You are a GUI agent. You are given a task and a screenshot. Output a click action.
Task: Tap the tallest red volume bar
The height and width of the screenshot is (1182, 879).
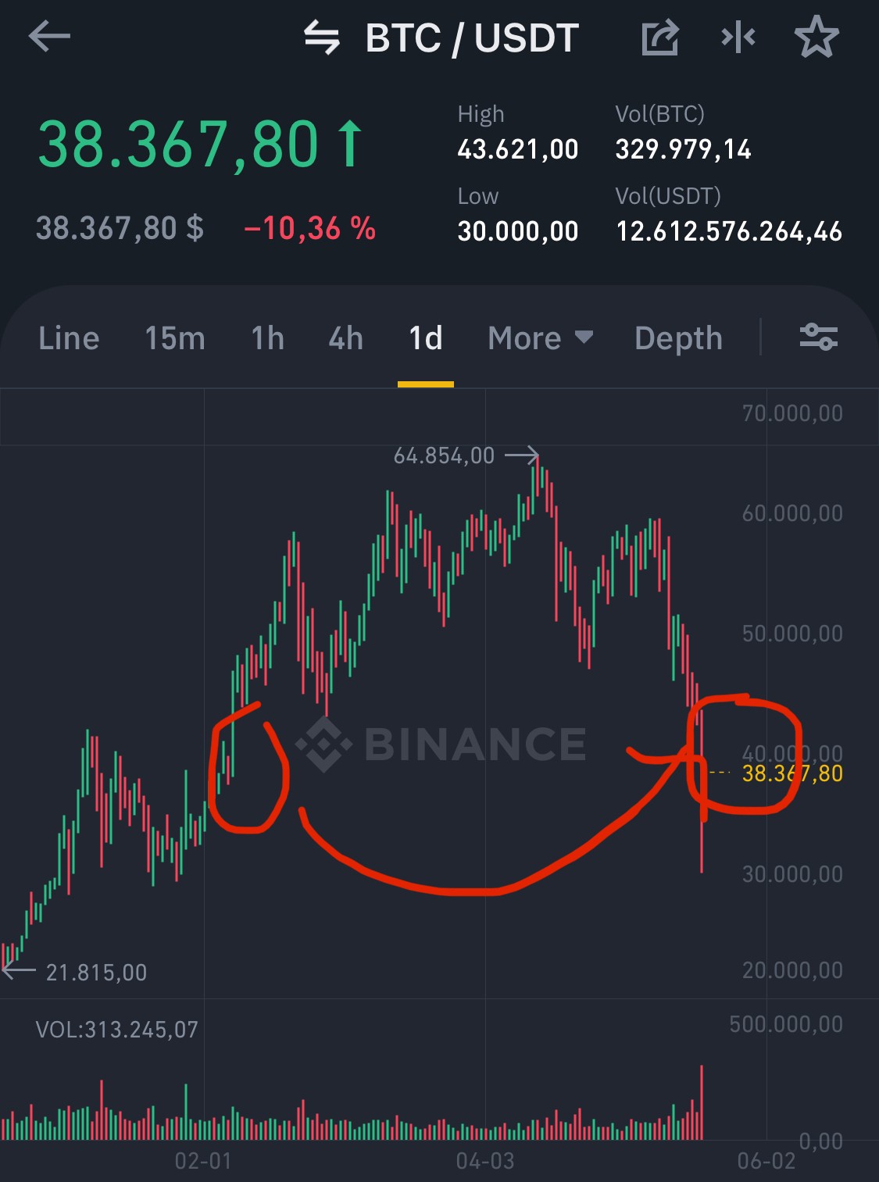click(x=702, y=1102)
